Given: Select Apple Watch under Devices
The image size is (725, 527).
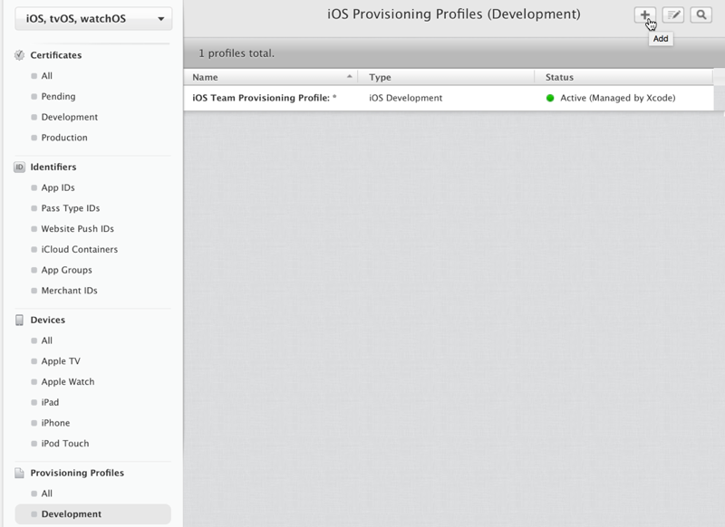Looking at the screenshot, I should pos(67,381).
